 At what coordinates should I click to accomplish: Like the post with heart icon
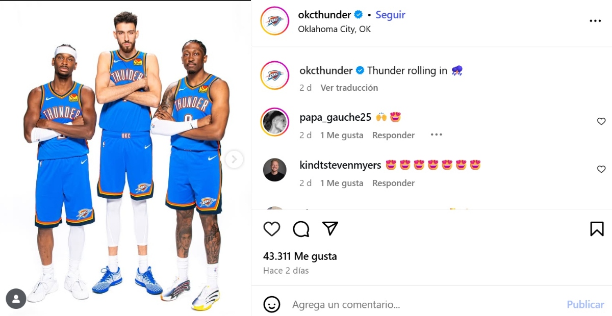(272, 229)
